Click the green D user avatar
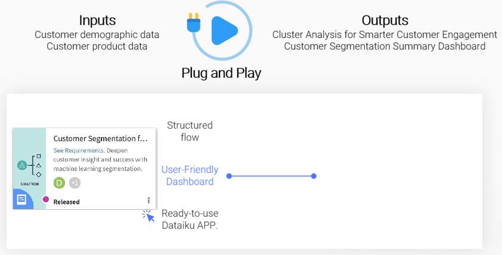The image size is (502, 255). tap(59, 183)
